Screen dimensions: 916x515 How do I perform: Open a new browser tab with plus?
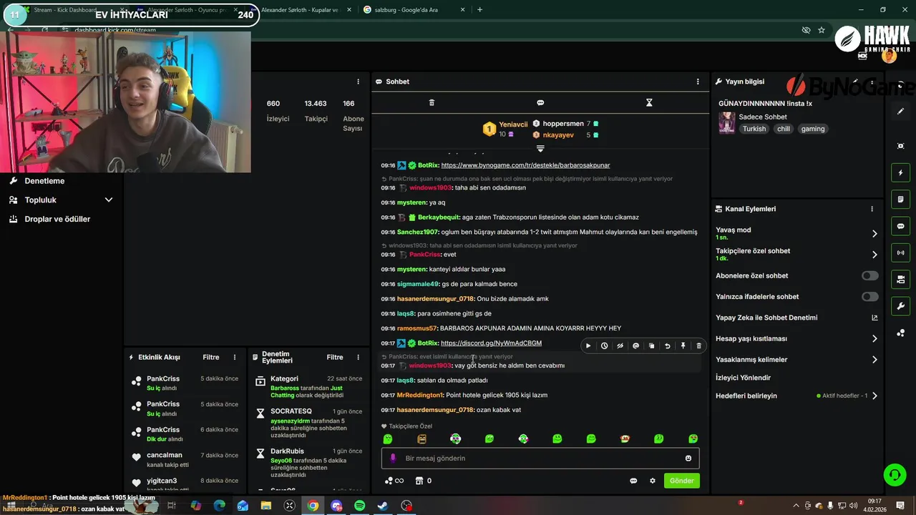pyautogui.click(x=479, y=10)
